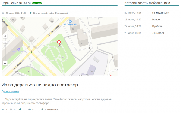Click the Парикмахерская purple scissors icon
The image size is (181, 113).
click(19, 49)
